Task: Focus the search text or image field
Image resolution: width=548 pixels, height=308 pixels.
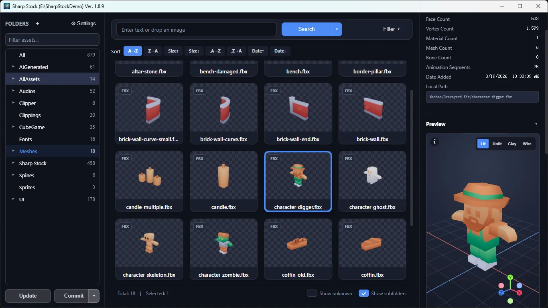Action: pyautogui.click(x=197, y=29)
